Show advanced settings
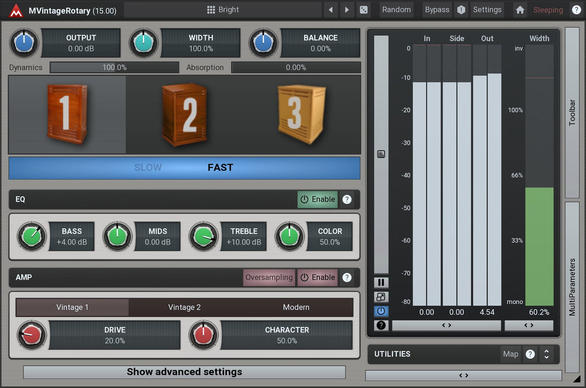Viewport: 586px width, 388px height. [184, 372]
